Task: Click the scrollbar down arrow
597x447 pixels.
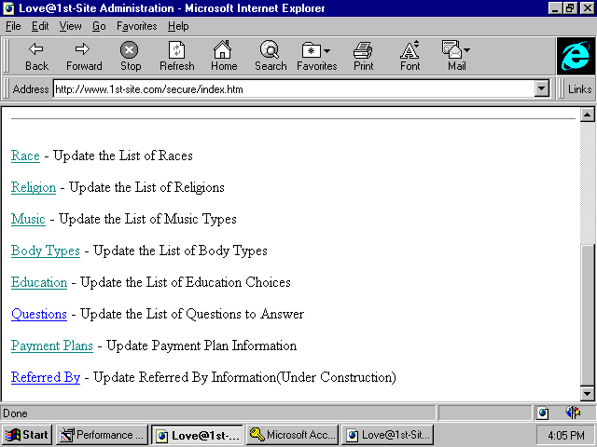Action: coord(587,393)
